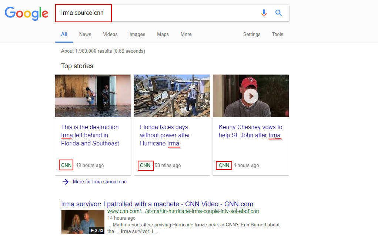Play the Kenny Chesney video

pyautogui.click(x=251, y=96)
